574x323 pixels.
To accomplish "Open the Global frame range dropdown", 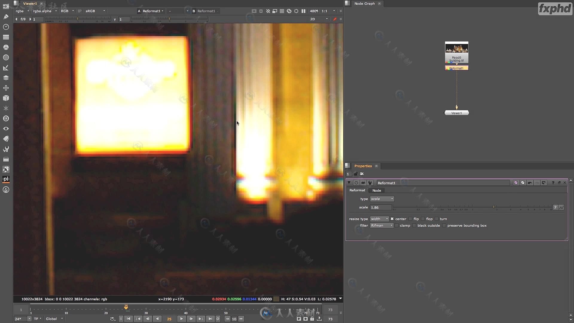I will coord(54,319).
